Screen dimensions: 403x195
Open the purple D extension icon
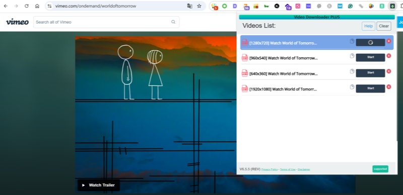(x=235, y=6)
